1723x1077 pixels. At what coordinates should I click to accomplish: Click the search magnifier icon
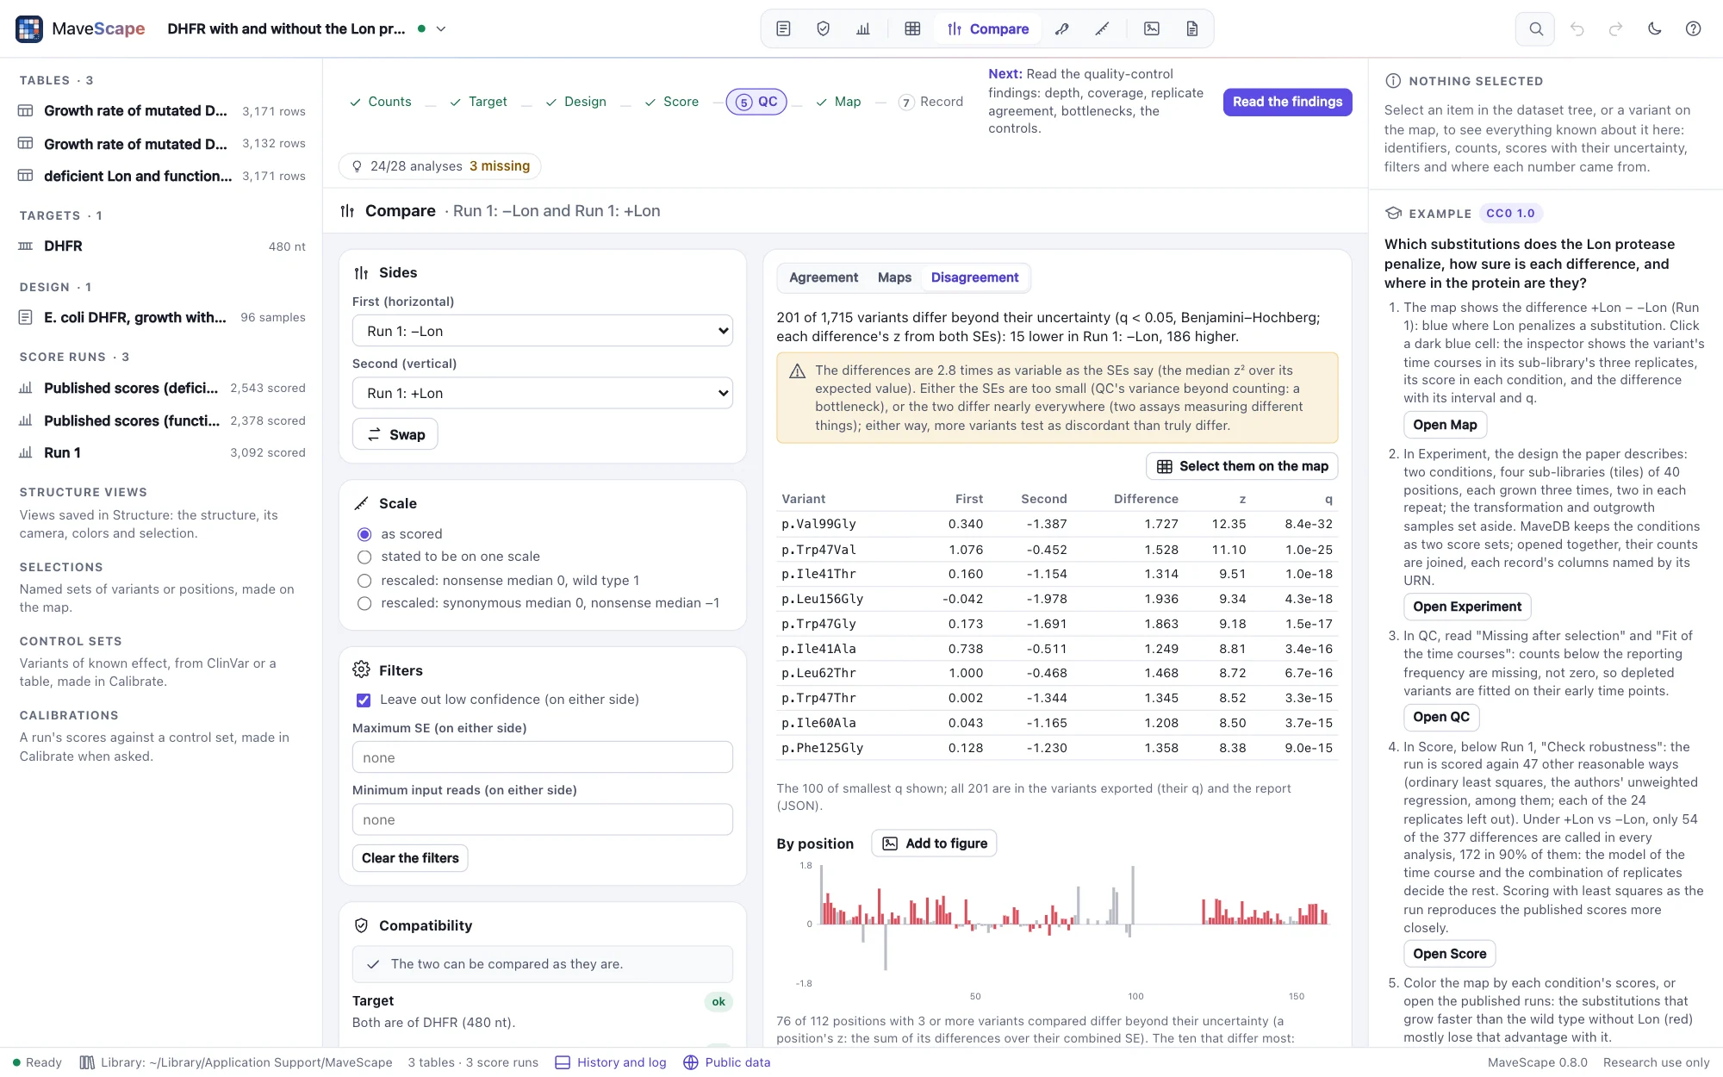pos(1536,28)
